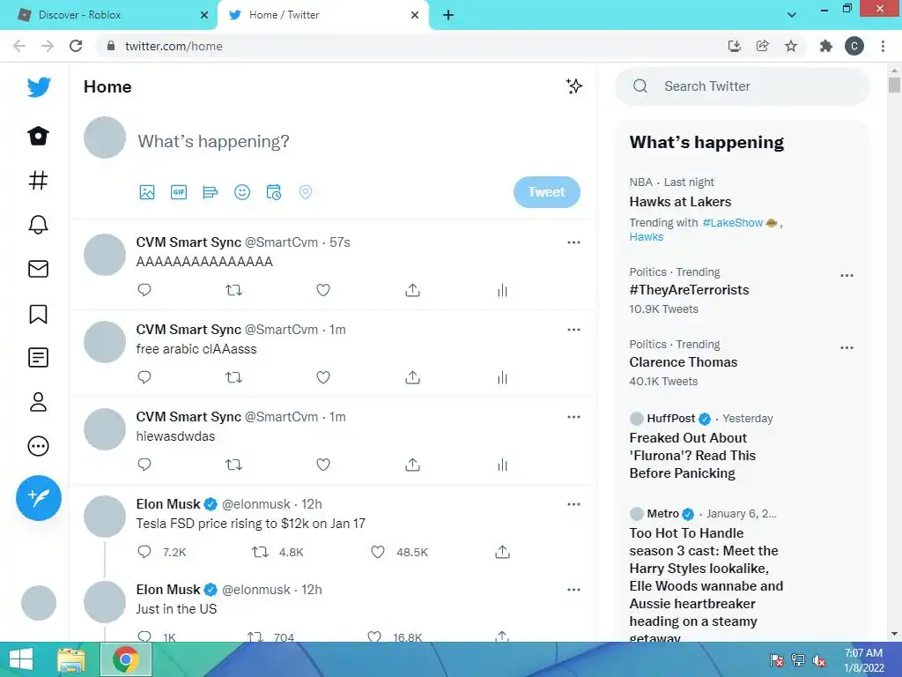Screen dimensions: 902x677
Task: Open Messages envelope icon
Action: [38, 269]
